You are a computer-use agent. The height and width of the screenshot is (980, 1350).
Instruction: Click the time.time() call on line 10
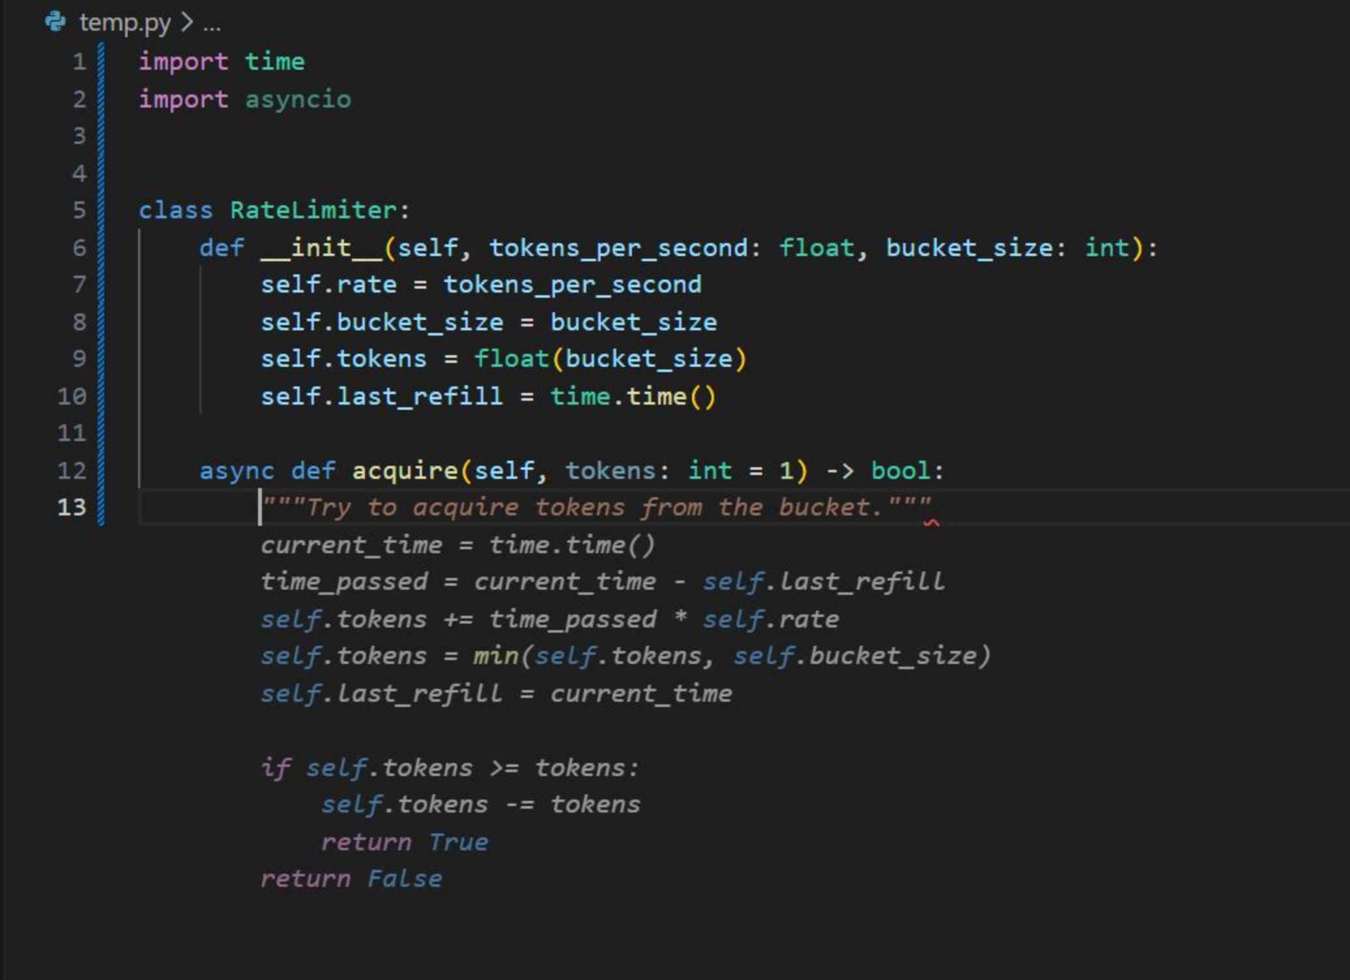click(632, 396)
